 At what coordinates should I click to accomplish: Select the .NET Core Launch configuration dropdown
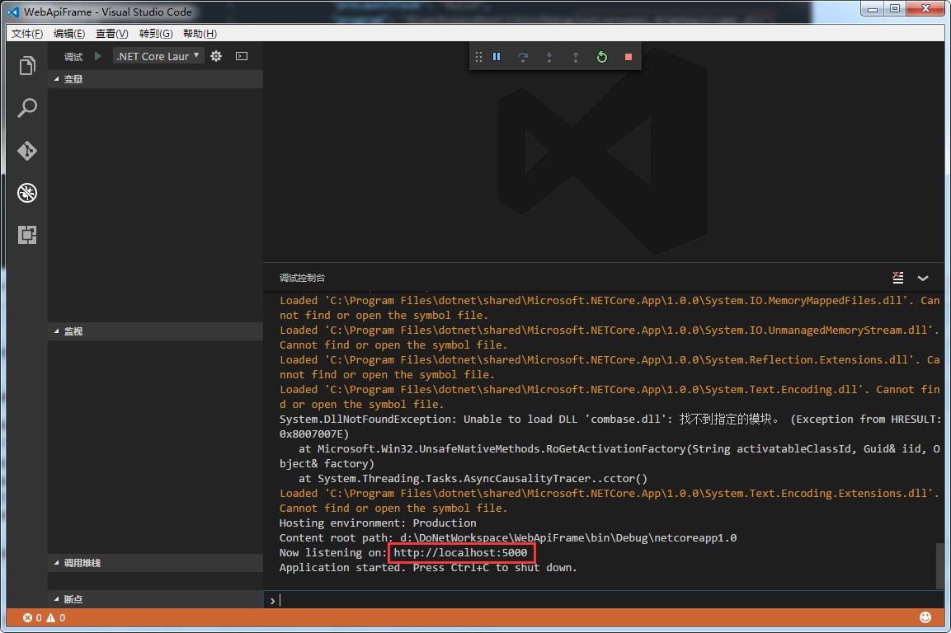(x=159, y=56)
